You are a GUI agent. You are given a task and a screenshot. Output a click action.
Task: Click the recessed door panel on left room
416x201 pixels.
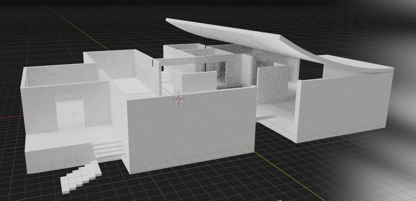(70, 114)
